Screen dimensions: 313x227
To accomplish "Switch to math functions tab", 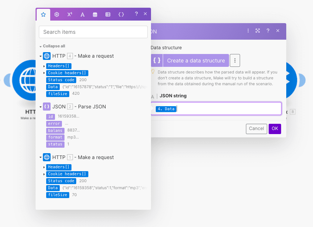I will (x=70, y=14).
